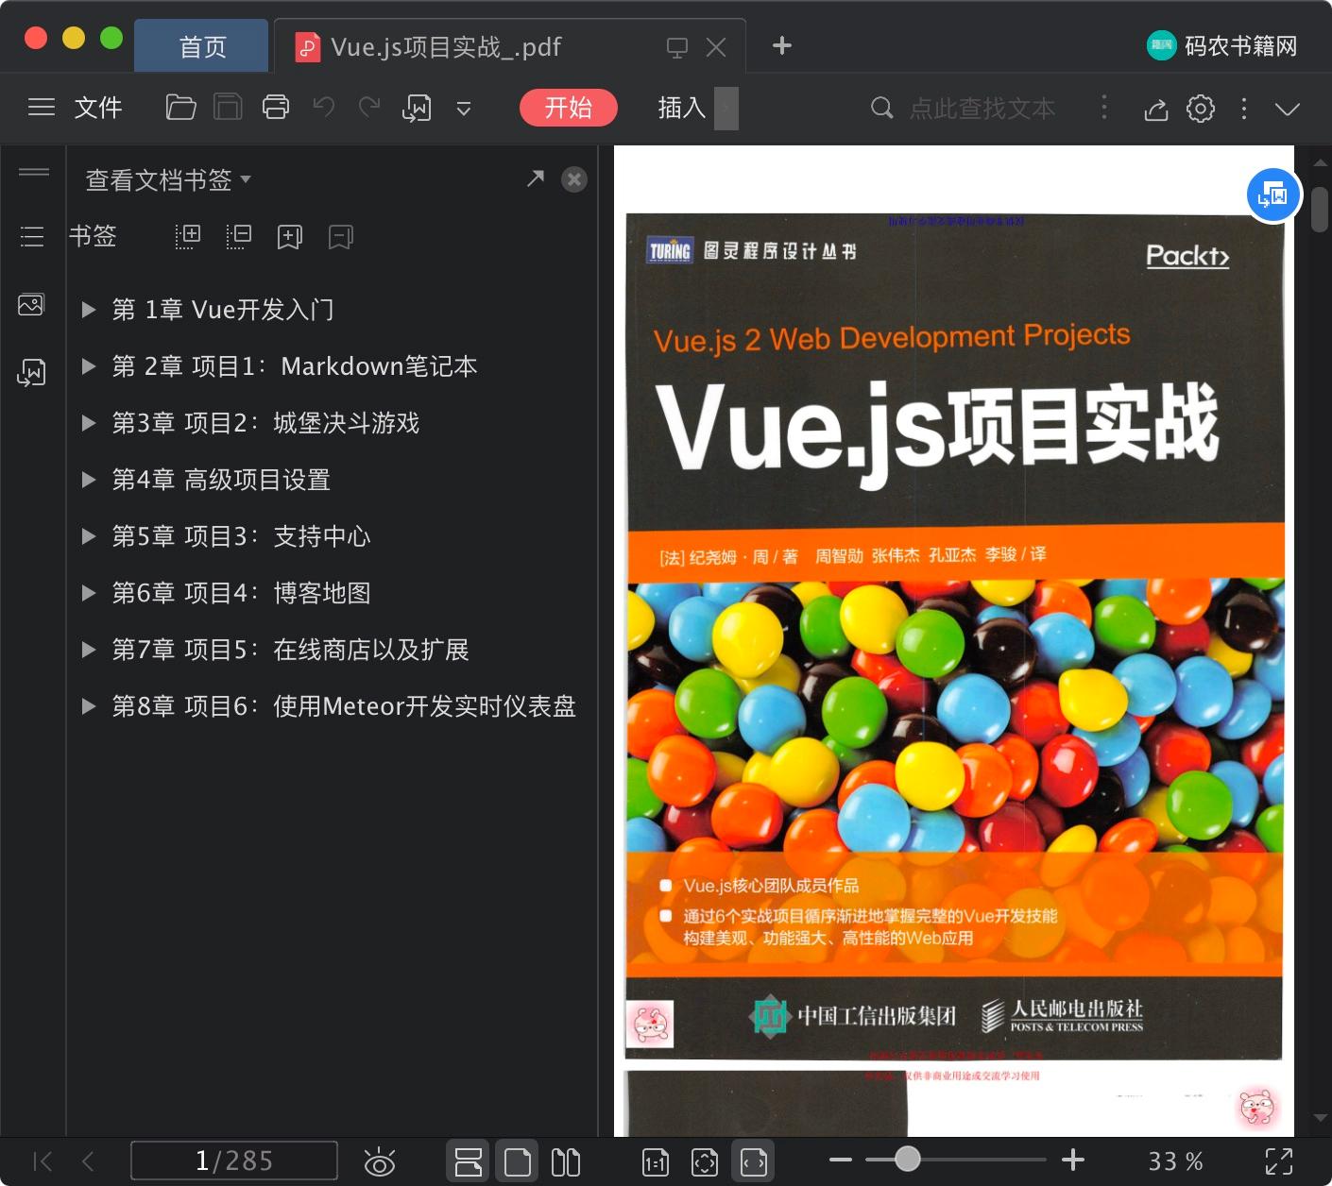Pop out the bookmark panel arrow icon
The width and height of the screenshot is (1332, 1186).
(536, 178)
